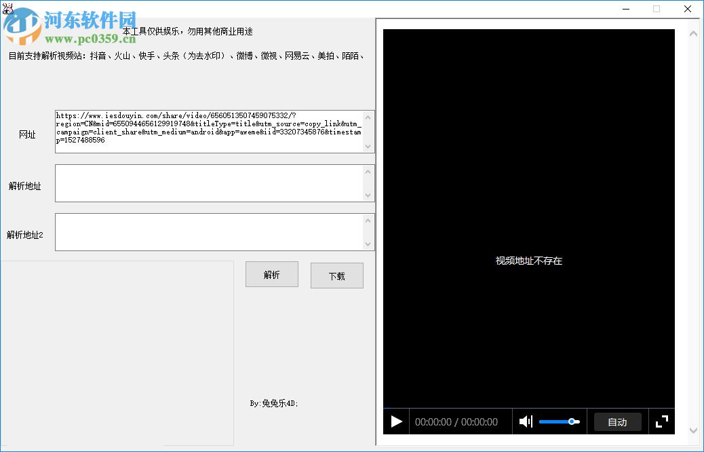Click the 视频地址不存在 message in the player
704x452 pixels.
528,261
